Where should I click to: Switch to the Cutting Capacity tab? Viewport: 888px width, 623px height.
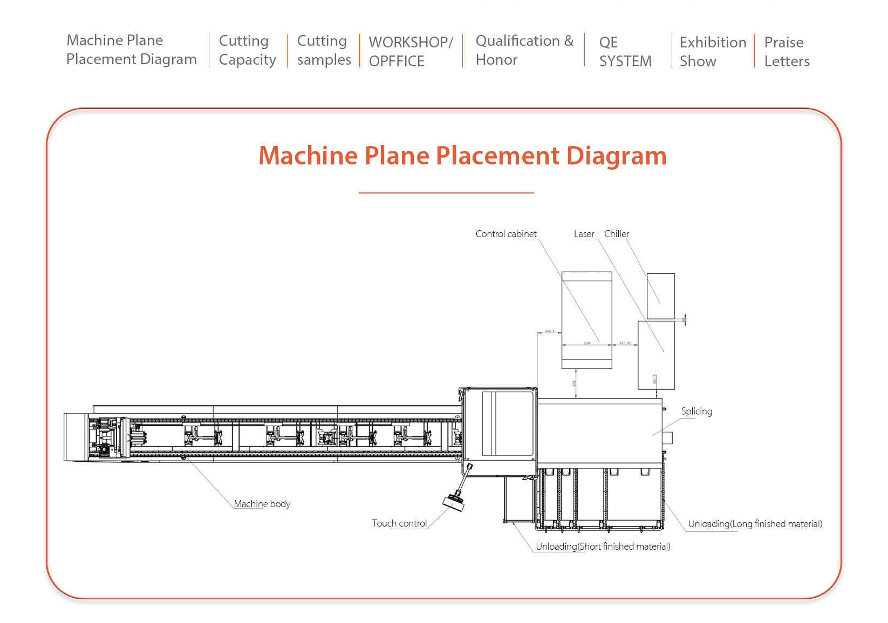click(247, 50)
